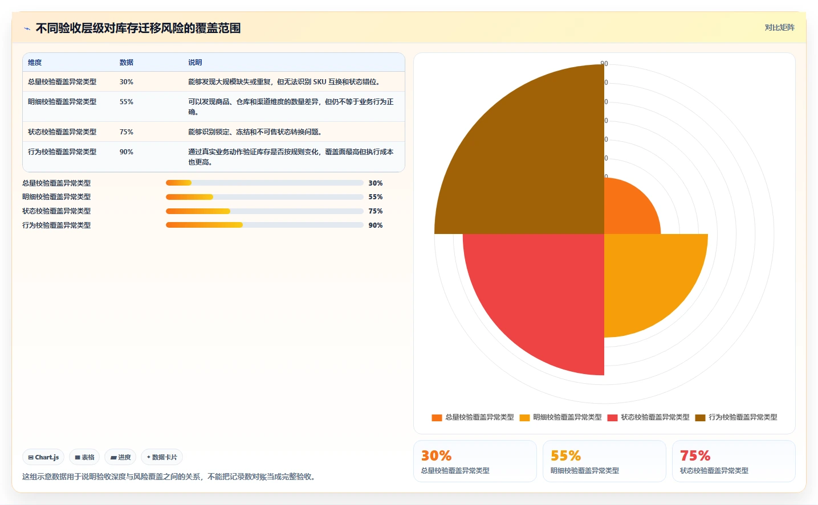This screenshot has width=818, height=505.
Task: Click the 进度 tag chip
Action: (x=120, y=457)
